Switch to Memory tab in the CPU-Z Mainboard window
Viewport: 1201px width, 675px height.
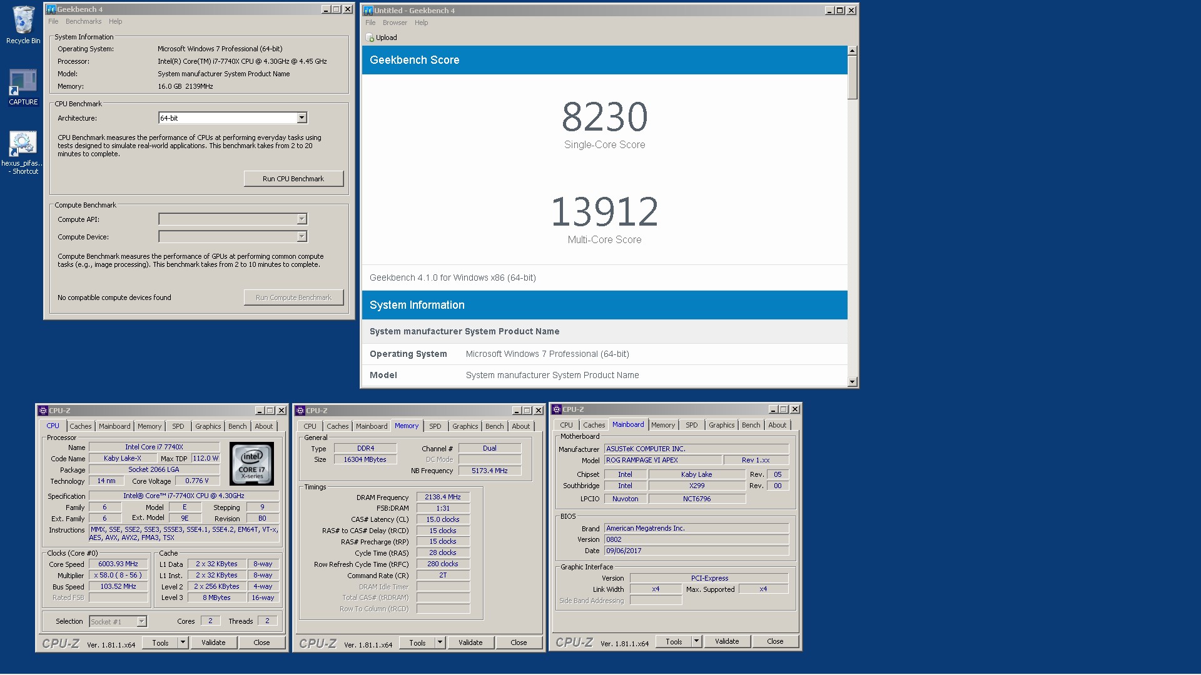[x=663, y=425]
